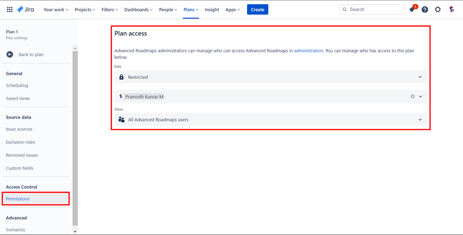Open Custom fields settings
This screenshot has width=463, height=235.
(x=19, y=168)
